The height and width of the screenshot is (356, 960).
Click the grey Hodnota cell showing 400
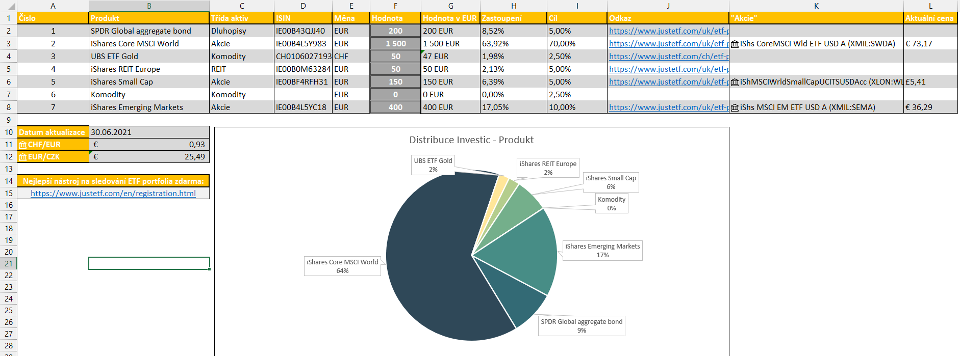click(x=395, y=107)
